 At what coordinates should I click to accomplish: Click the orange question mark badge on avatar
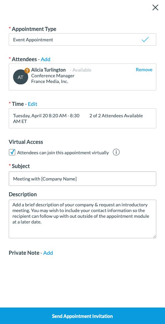pos(27,71)
